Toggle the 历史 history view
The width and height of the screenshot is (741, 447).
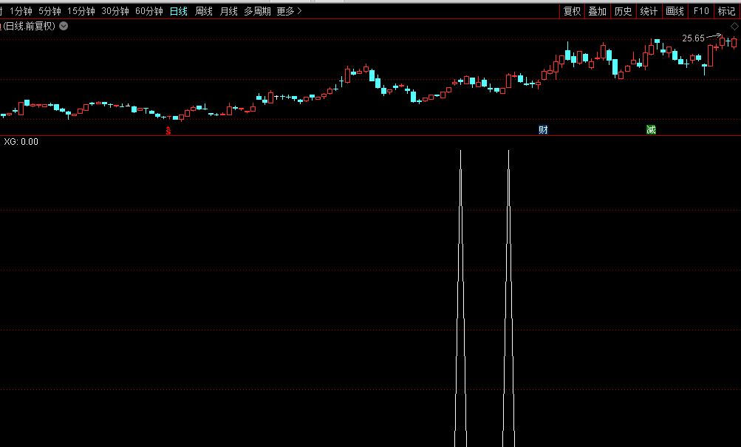[x=623, y=11]
